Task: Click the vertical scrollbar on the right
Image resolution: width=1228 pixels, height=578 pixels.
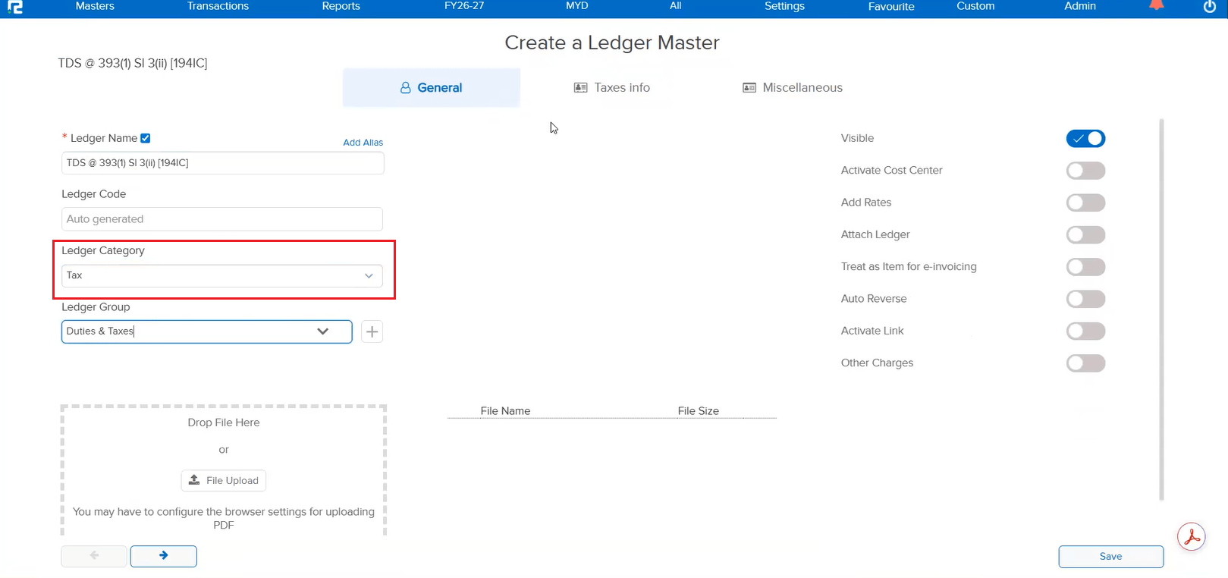Action: coord(1161,309)
